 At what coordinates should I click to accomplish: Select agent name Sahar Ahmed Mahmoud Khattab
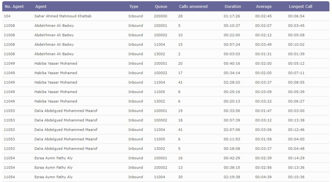[63, 16]
